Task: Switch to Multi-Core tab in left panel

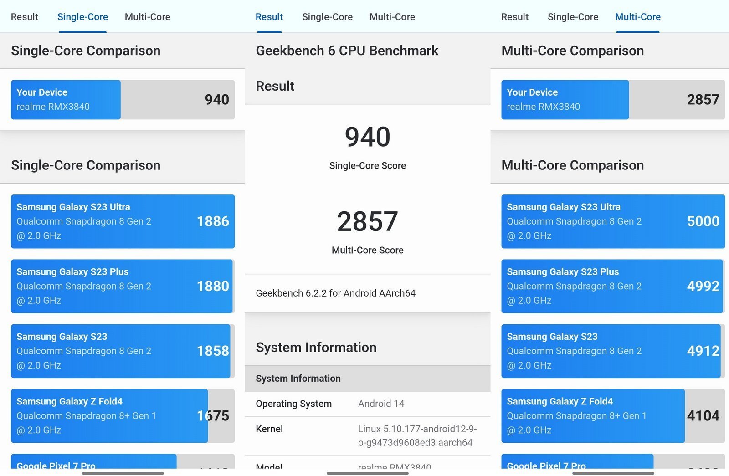Action: (148, 17)
